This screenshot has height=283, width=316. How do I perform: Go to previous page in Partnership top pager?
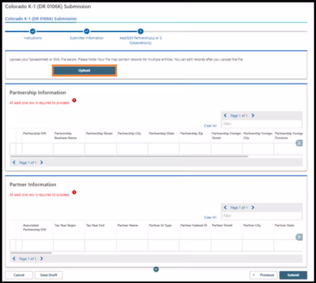[x=225, y=116]
